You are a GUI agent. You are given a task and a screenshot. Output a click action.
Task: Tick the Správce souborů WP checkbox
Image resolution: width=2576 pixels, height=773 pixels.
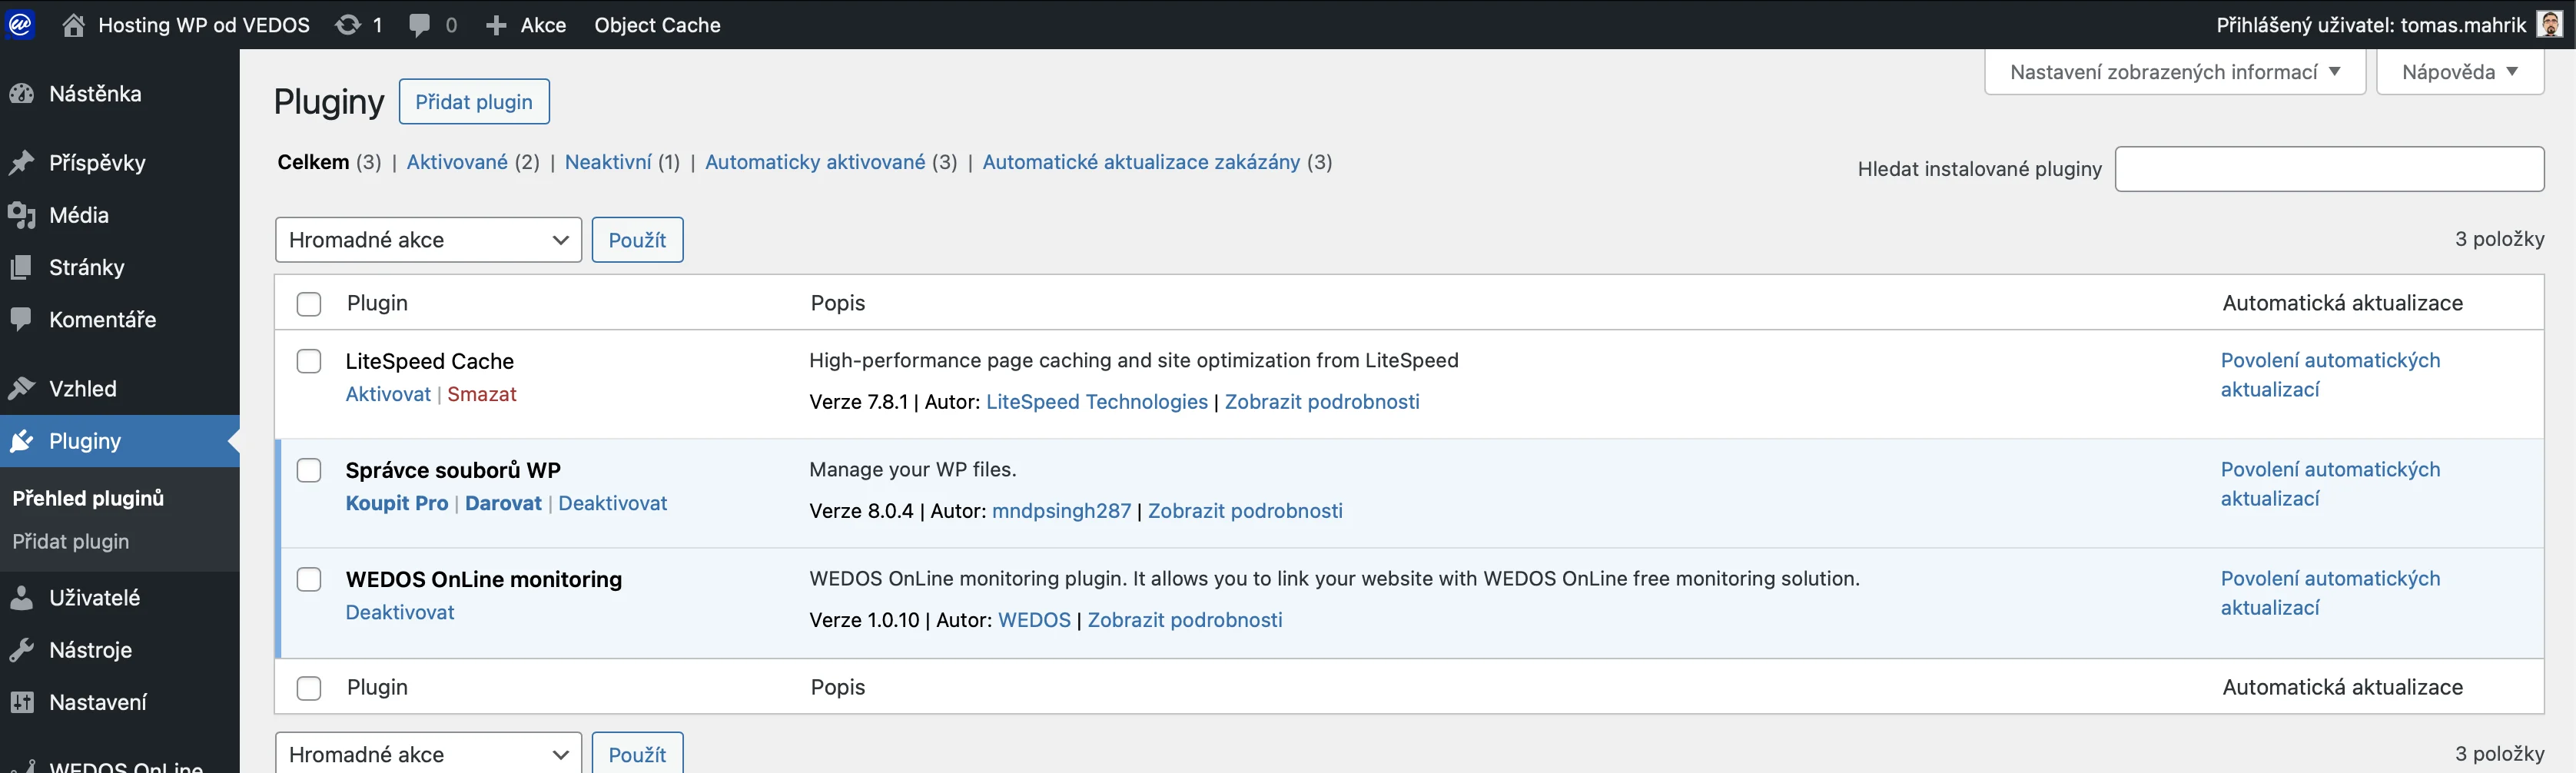tap(309, 470)
